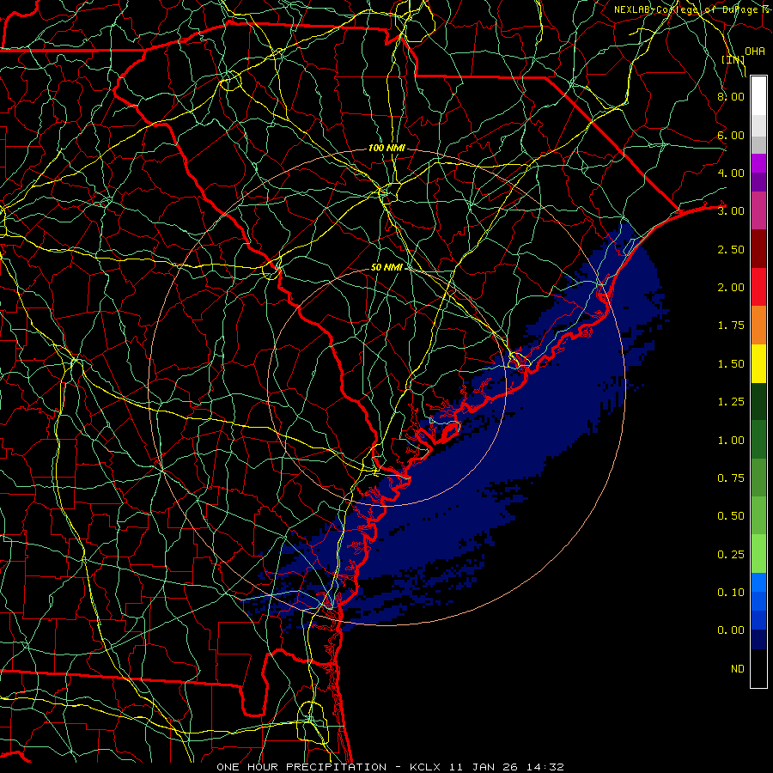
Task: Click the bright red 2.00 legend block
Action: pyautogui.click(x=758, y=287)
